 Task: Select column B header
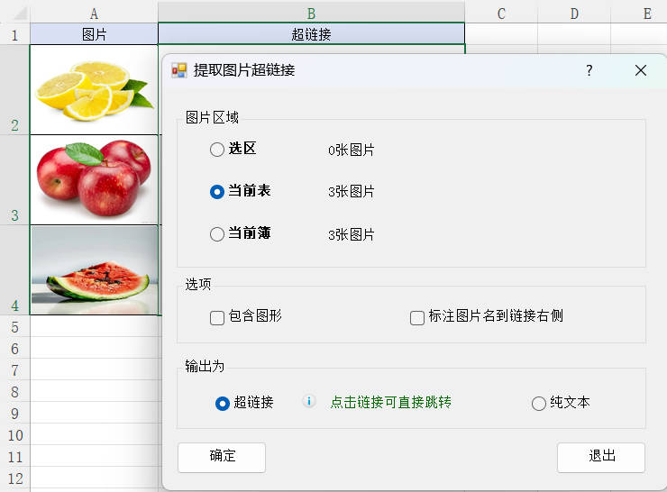311,13
